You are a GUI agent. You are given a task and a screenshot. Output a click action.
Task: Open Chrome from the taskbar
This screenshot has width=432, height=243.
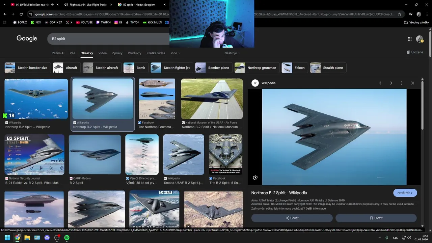tap(17, 238)
